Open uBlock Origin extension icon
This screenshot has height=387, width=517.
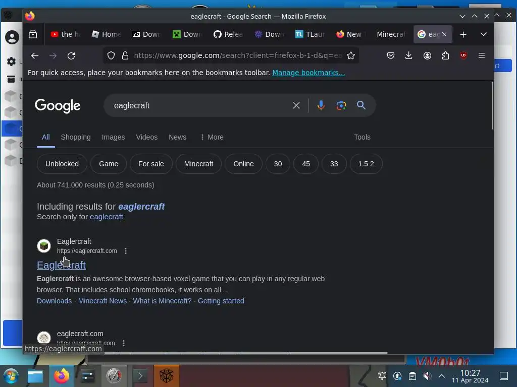463,55
